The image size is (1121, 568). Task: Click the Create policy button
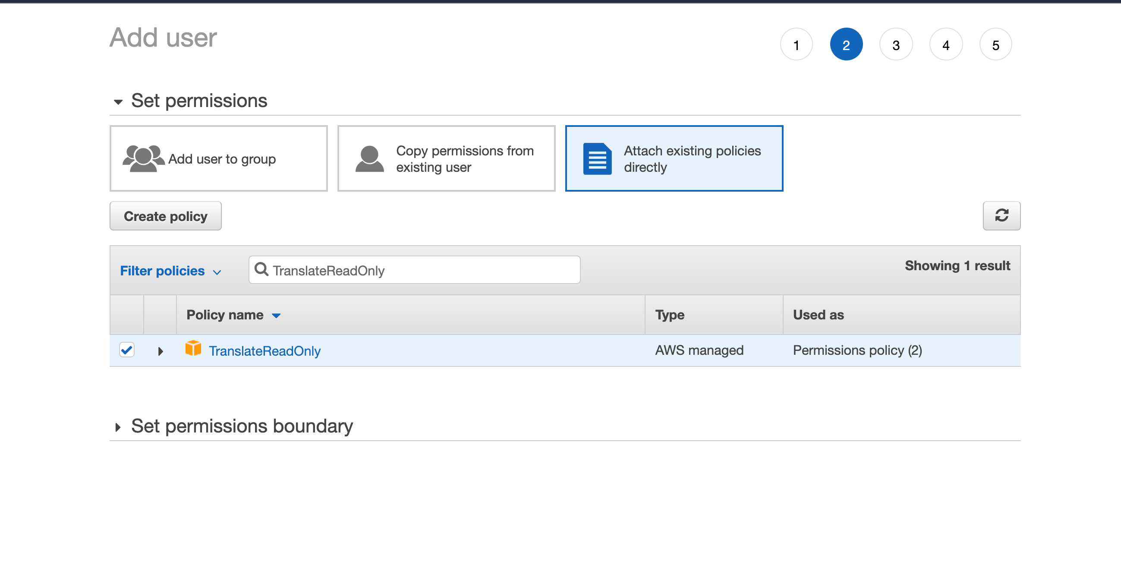(x=165, y=216)
